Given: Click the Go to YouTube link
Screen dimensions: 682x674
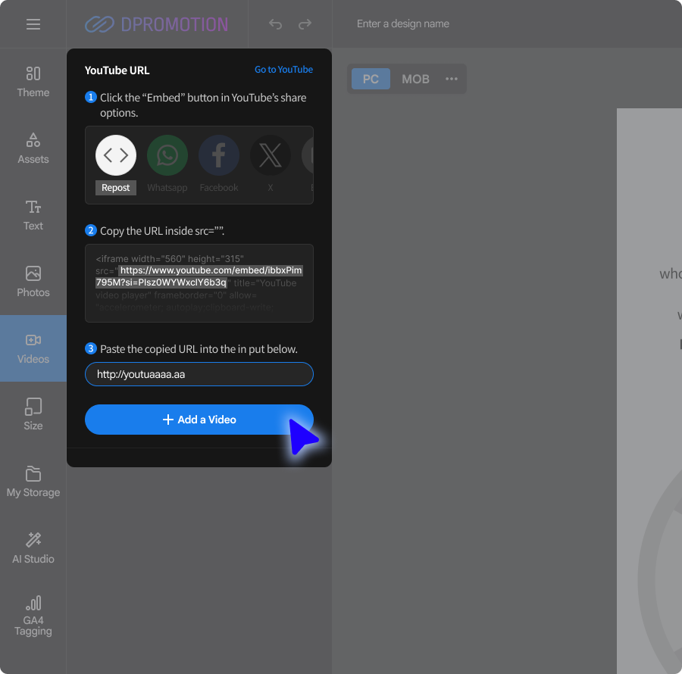Looking at the screenshot, I should [x=283, y=70].
